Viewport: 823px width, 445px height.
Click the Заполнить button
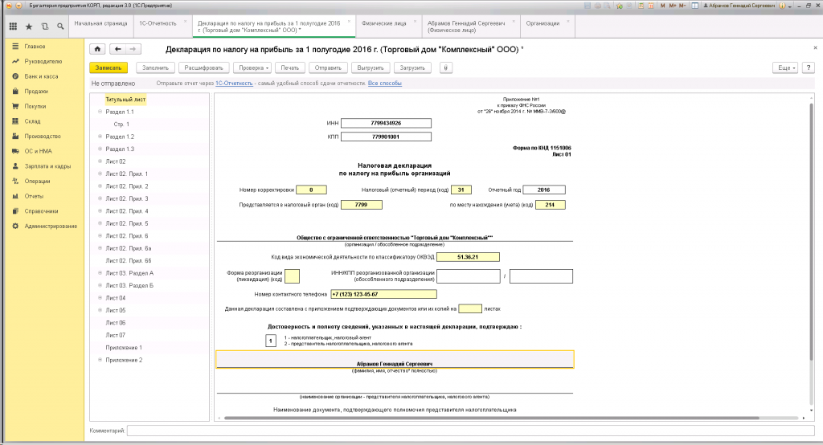click(155, 67)
